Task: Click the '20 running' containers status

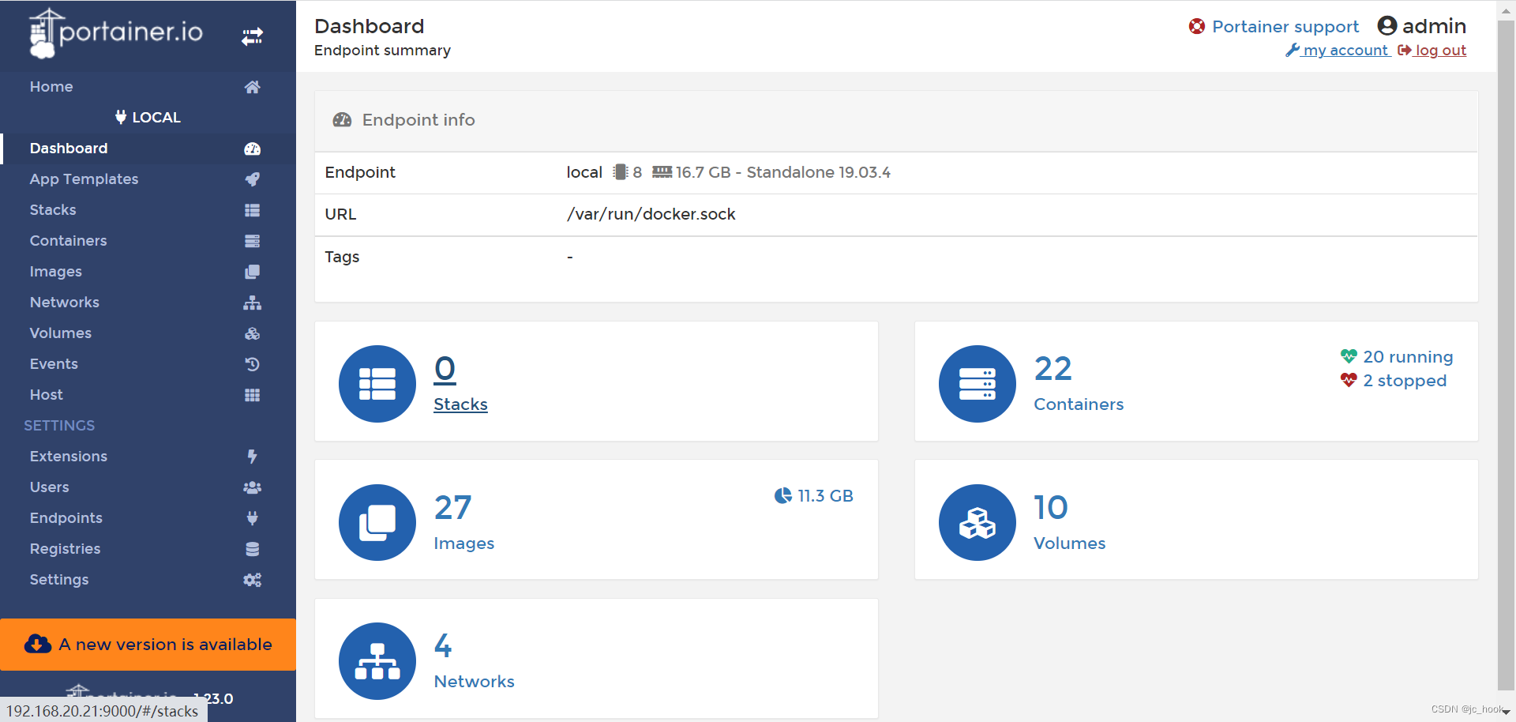Action: pyautogui.click(x=1396, y=357)
